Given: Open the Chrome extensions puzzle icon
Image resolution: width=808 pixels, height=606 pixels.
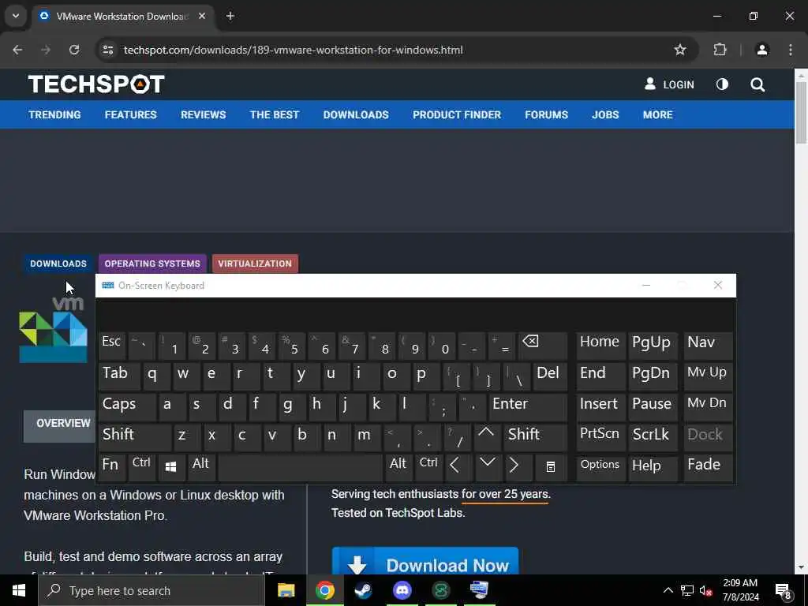Looking at the screenshot, I should tap(720, 50).
